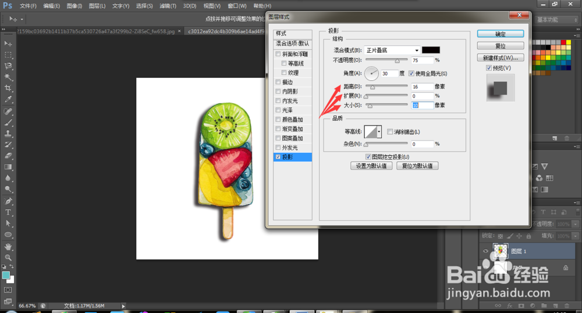
Task: Select the Rectangular Marquee tool
Action: point(8,55)
